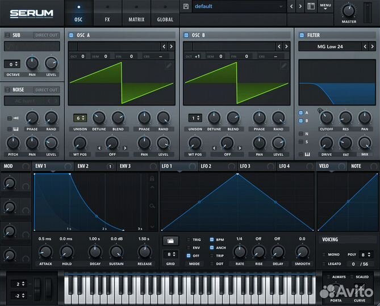The width and height of the screenshot is (380, 306).
Task: Click the envelope lock icon
Action: tap(152, 178)
